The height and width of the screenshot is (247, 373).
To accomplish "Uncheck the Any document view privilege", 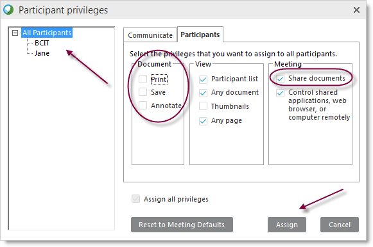I will point(203,93).
